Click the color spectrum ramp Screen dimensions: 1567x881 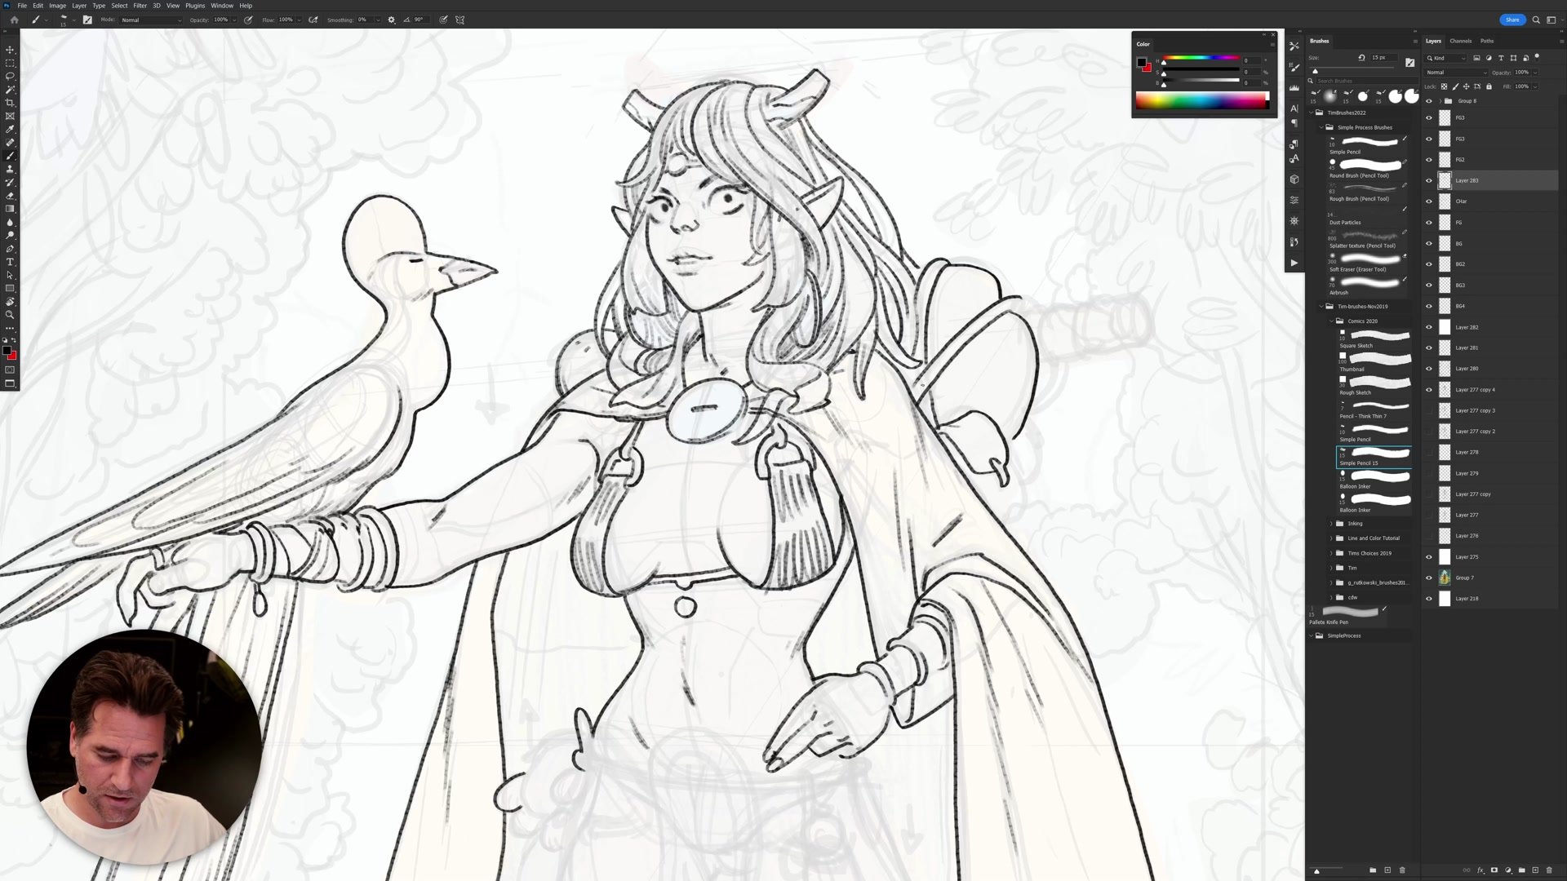(x=1201, y=101)
